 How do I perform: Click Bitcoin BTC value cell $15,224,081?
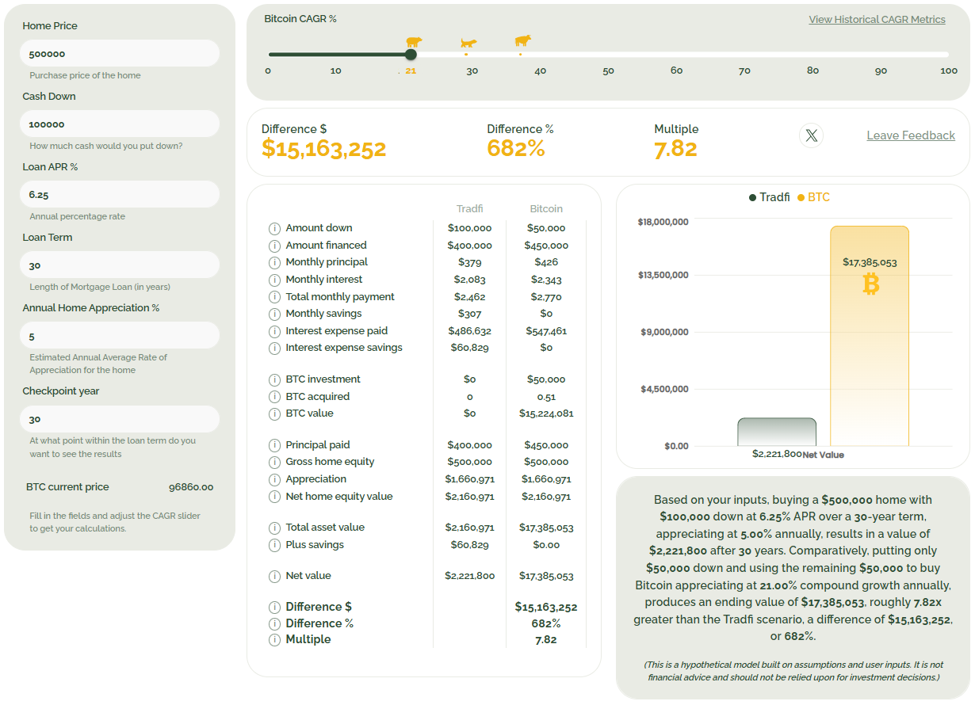coord(546,413)
